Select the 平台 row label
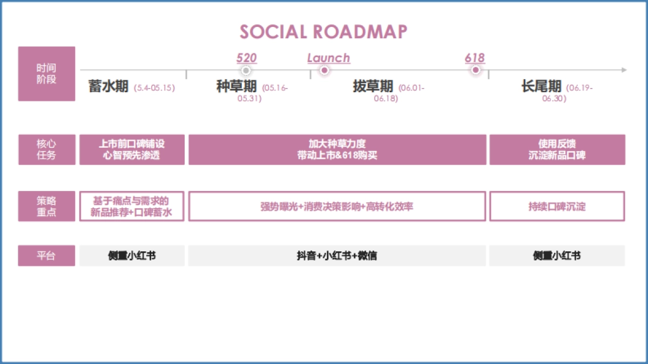648x364 pixels. 46,256
